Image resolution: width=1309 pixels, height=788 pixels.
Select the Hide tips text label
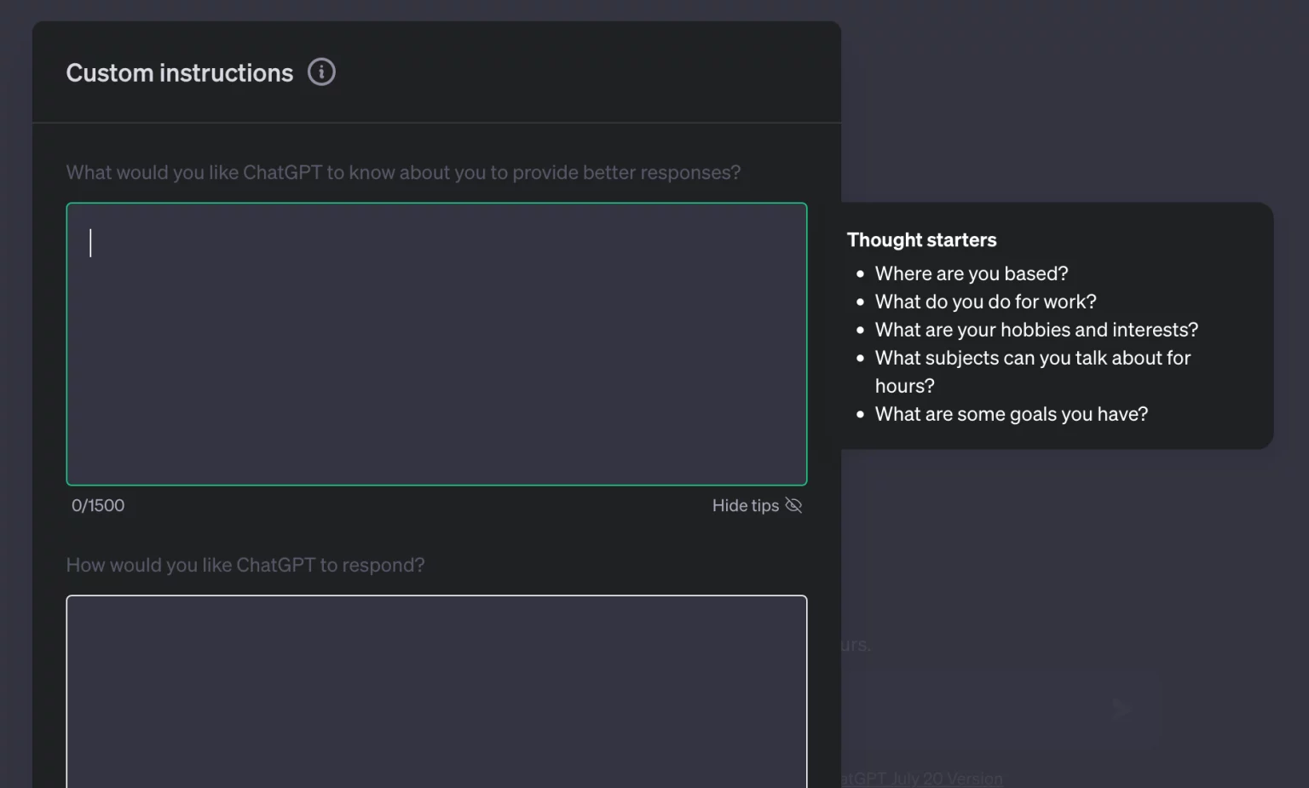coord(746,505)
